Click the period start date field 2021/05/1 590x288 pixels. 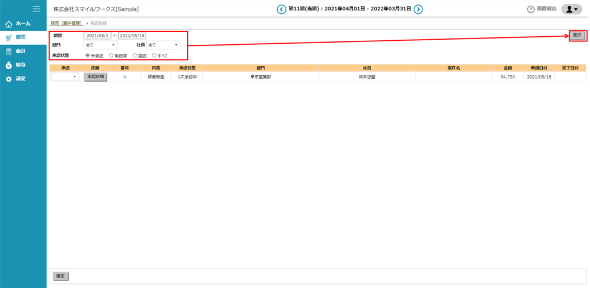coord(97,35)
